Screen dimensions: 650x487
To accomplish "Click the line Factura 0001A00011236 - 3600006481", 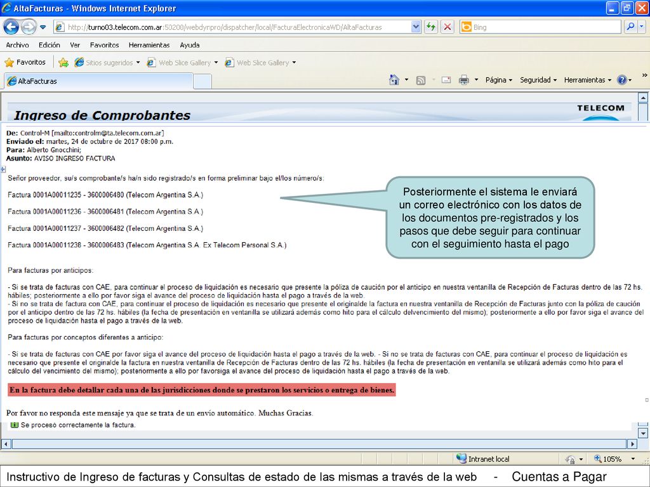I will (105, 212).
